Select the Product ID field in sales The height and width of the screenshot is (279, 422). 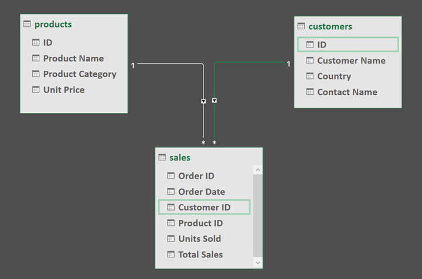tap(200, 223)
